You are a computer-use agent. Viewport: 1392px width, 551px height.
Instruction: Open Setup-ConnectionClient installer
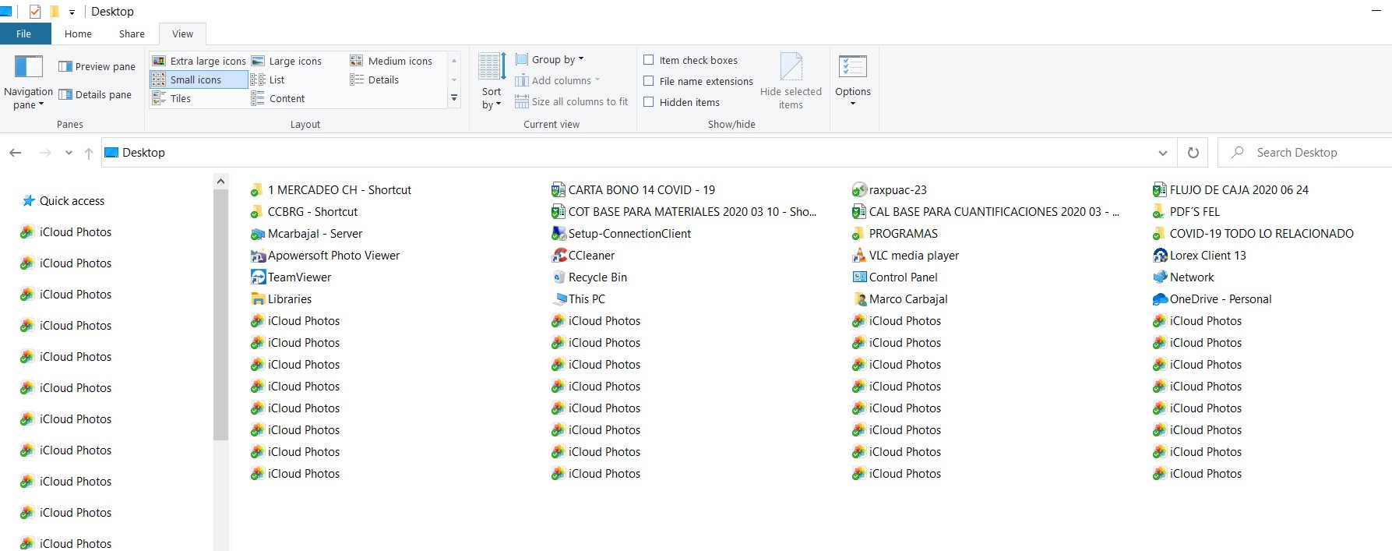pyautogui.click(x=621, y=233)
